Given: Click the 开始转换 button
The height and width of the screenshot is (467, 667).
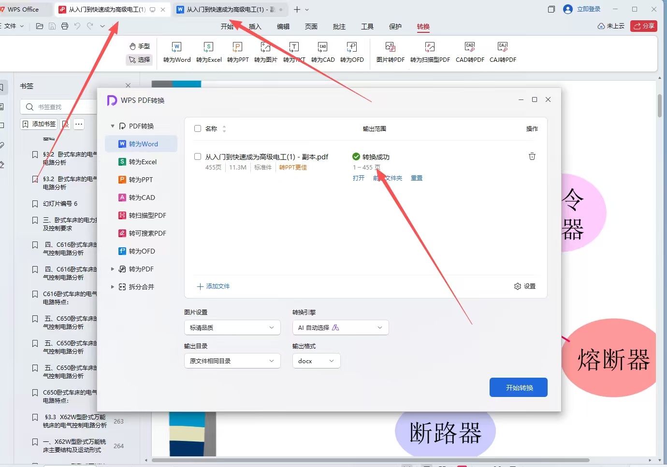Looking at the screenshot, I should point(519,387).
